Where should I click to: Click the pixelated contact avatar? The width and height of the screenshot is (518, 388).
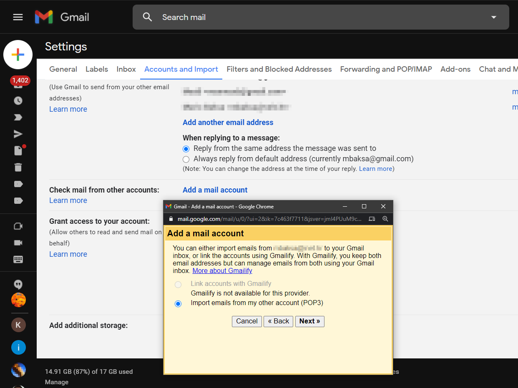[x=18, y=370]
